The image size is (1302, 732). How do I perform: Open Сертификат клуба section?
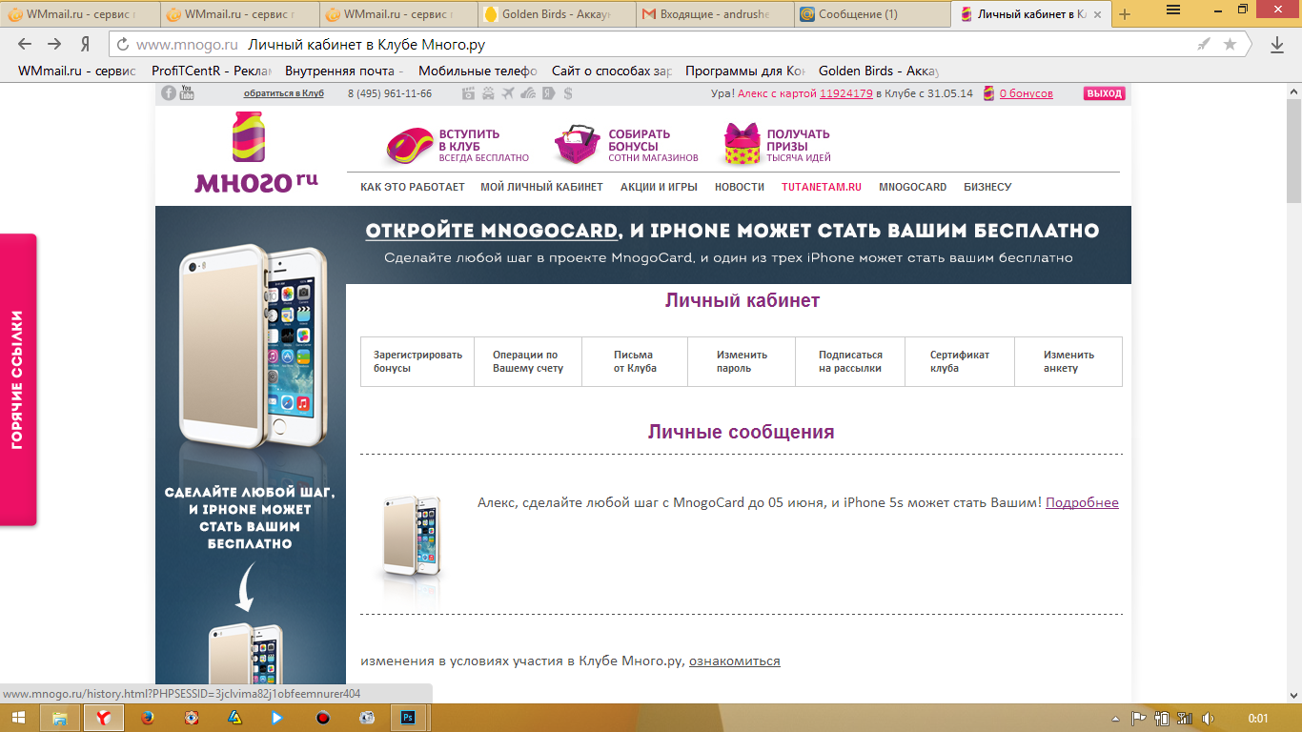(960, 361)
